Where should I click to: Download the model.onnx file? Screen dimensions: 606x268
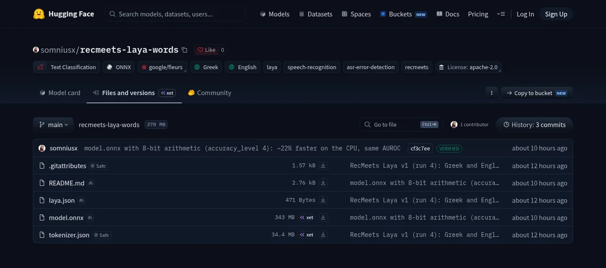pos(323,218)
